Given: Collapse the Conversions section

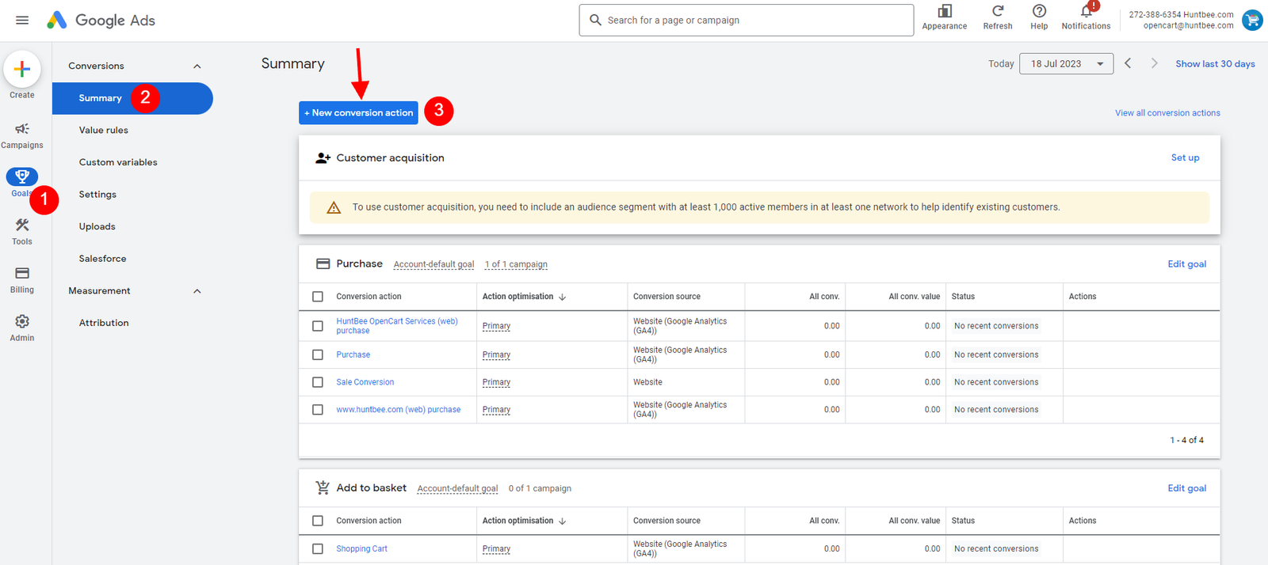Looking at the screenshot, I should pyautogui.click(x=197, y=66).
